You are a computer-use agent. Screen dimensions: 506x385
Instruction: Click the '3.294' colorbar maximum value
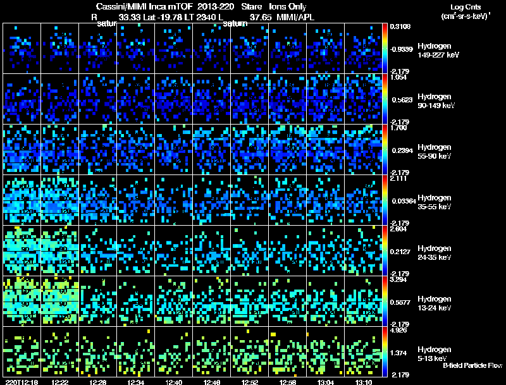398,279
